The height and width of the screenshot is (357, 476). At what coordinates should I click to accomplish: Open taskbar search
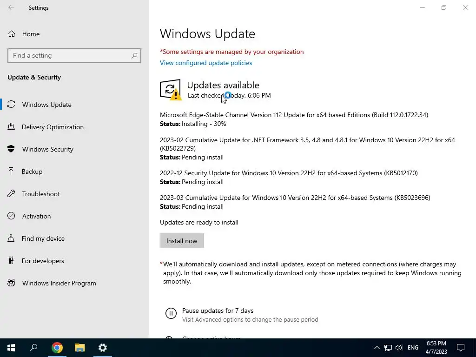pos(33,348)
